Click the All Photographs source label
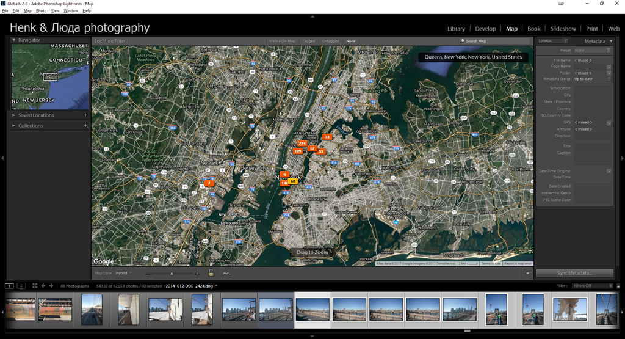The width and height of the screenshot is (625, 339). click(x=74, y=286)
